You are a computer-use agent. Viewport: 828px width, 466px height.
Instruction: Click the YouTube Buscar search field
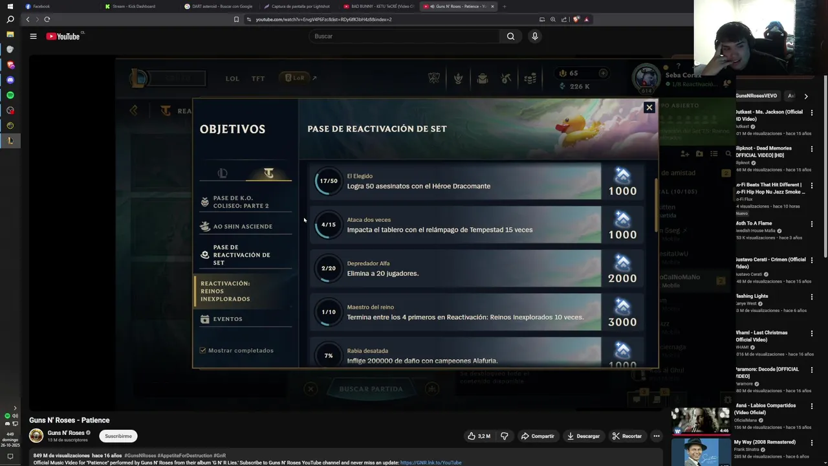click(x=404, y=36)
